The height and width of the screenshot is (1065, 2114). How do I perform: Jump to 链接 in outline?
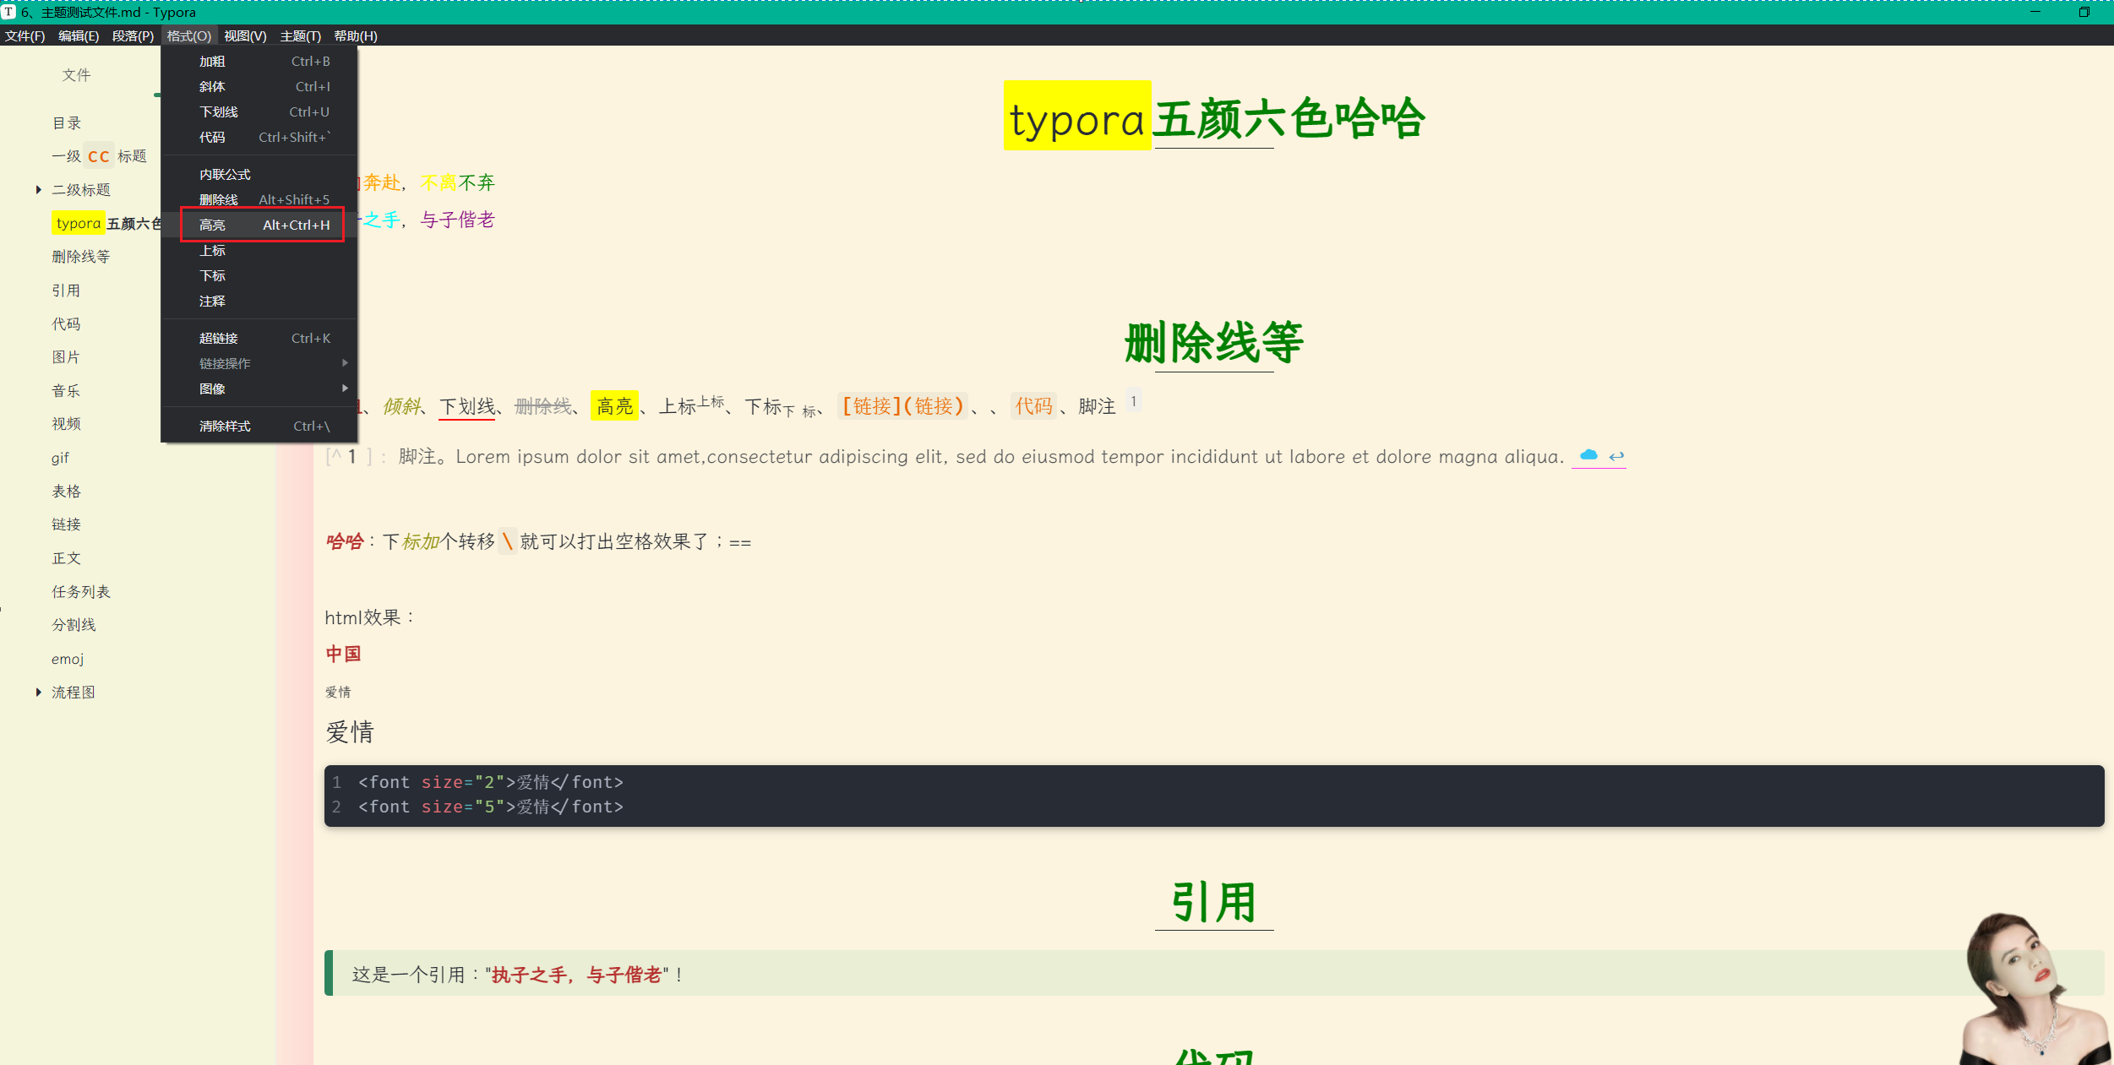[66, 524]
